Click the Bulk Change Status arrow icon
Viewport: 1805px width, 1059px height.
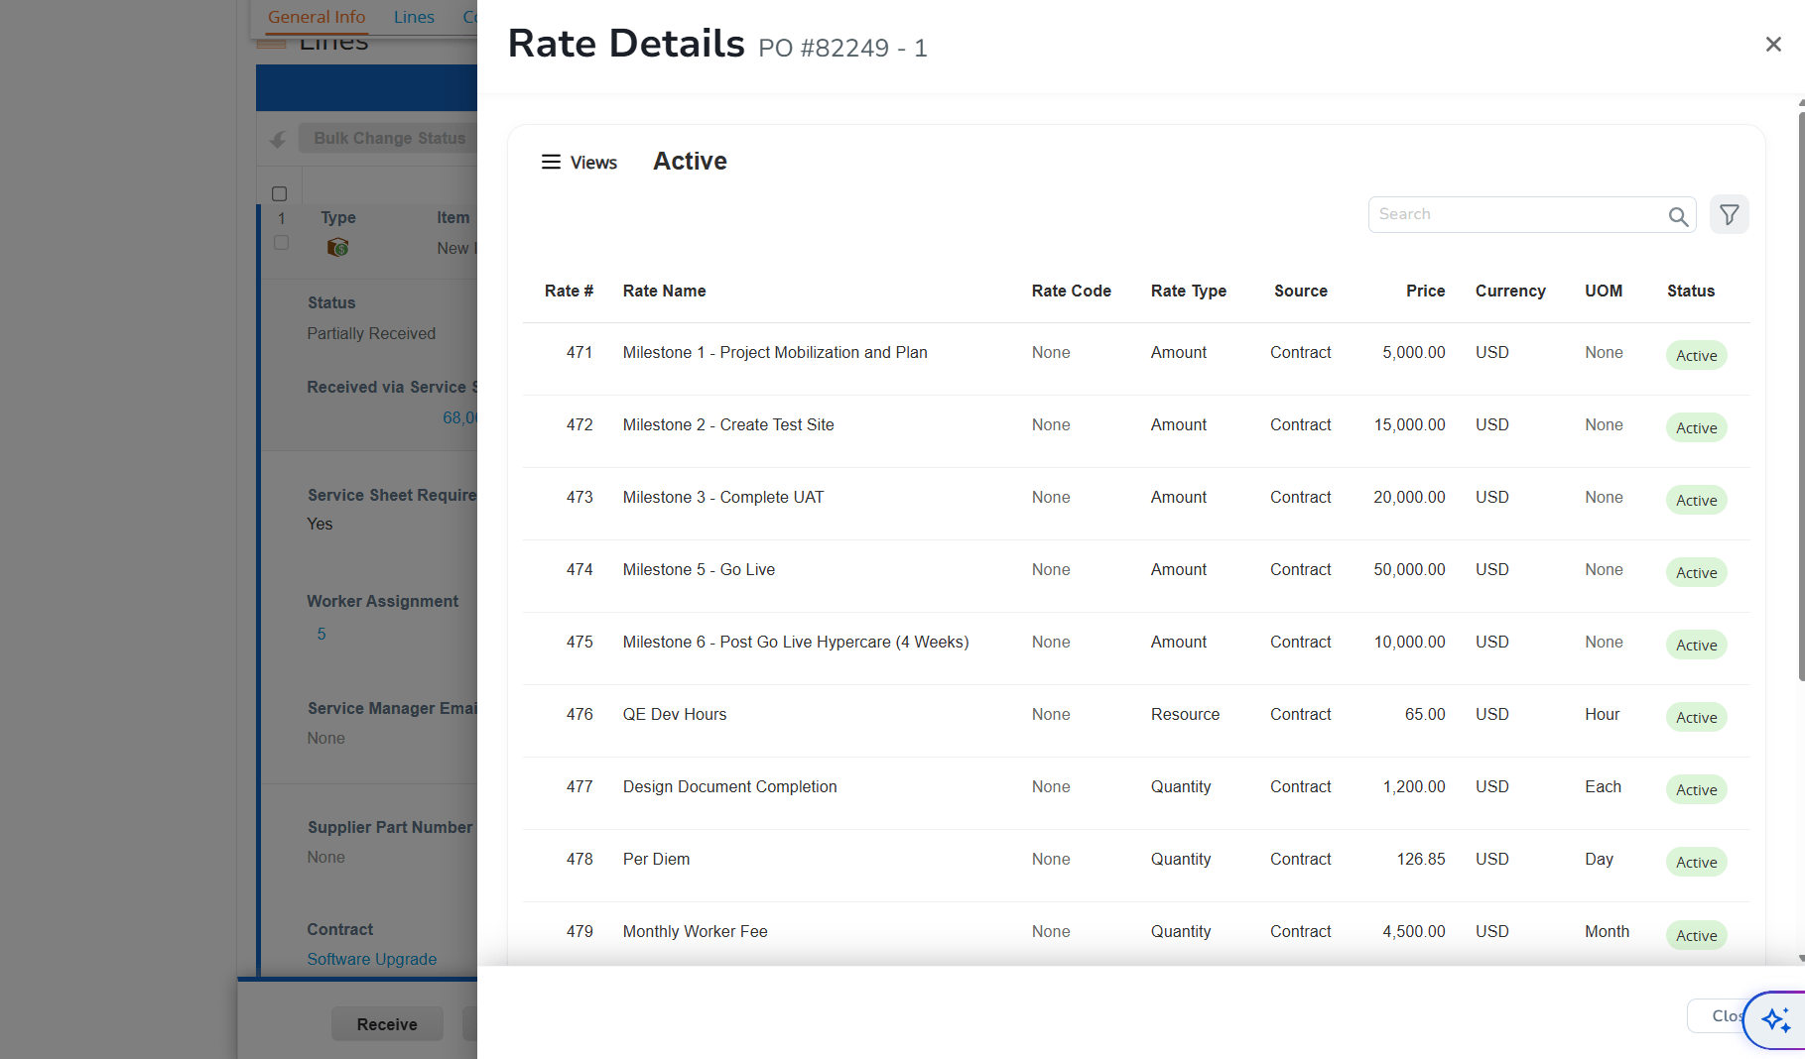tap(278, 139)
